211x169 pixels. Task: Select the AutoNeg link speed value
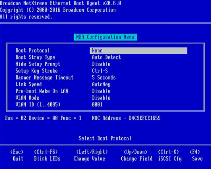101,84
